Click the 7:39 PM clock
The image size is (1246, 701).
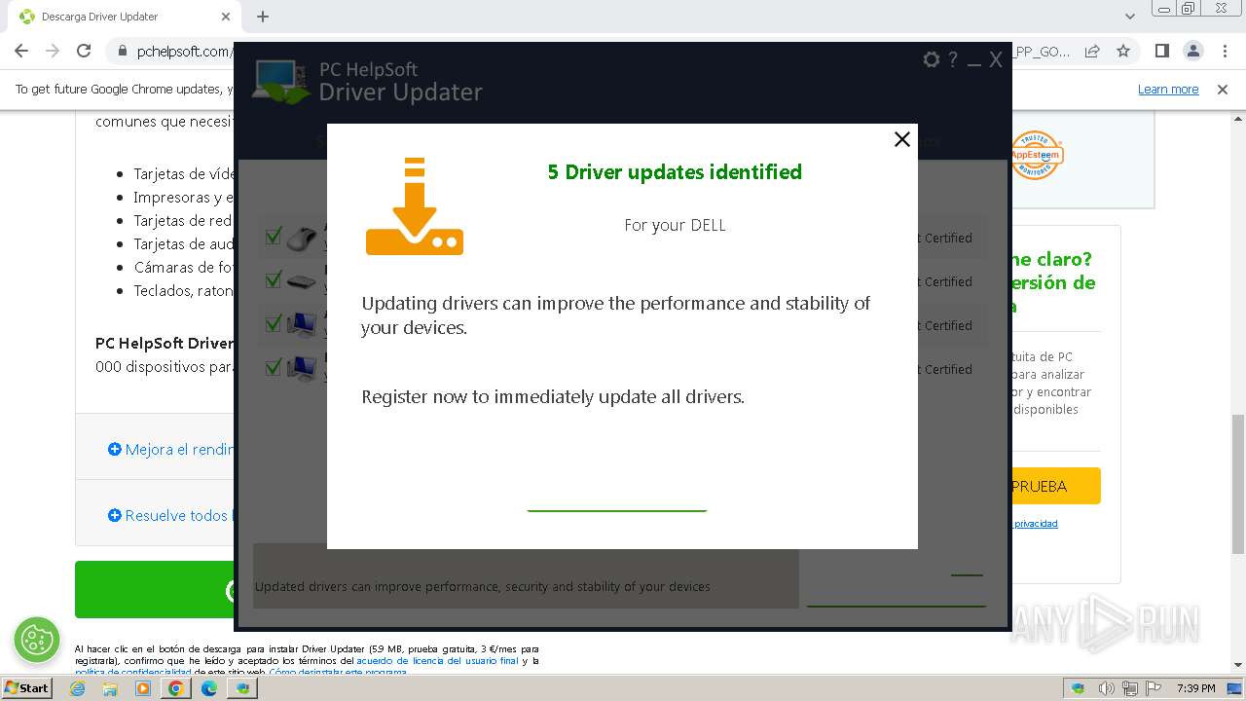(1195, 688)
